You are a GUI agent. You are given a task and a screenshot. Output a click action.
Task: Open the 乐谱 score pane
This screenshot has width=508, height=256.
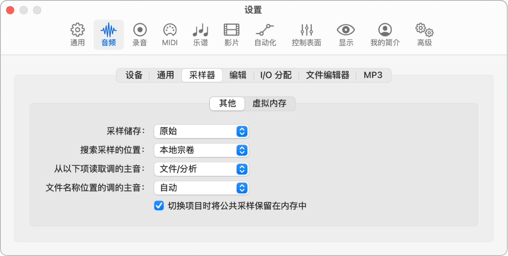(x=200, y=35)
